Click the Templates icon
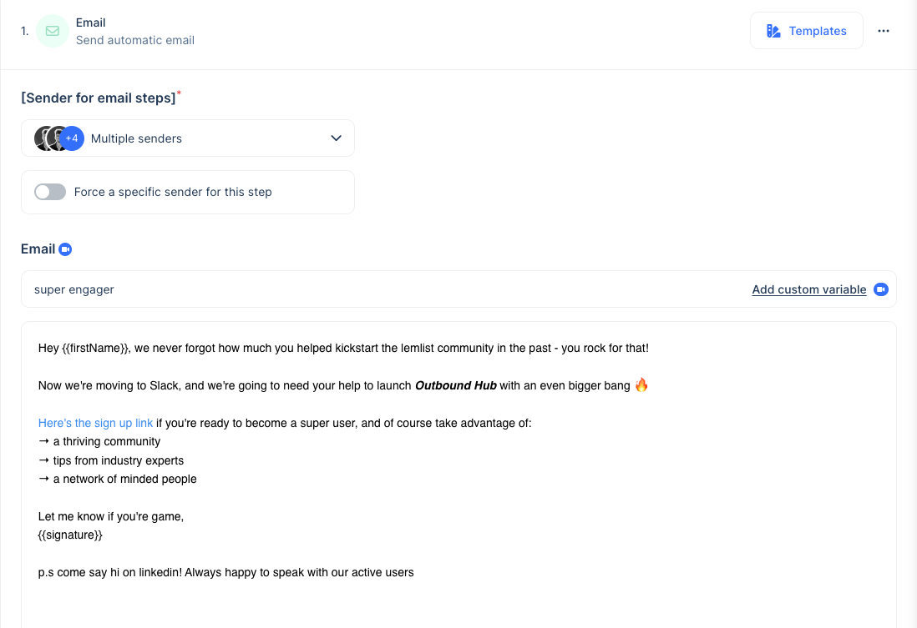Viewport: 917px width, 628px height. (x=773, y=31)
